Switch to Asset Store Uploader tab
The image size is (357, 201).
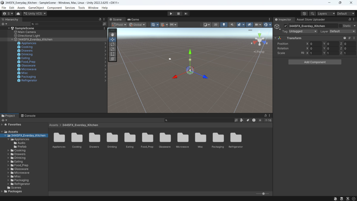(x=311, y=19)
